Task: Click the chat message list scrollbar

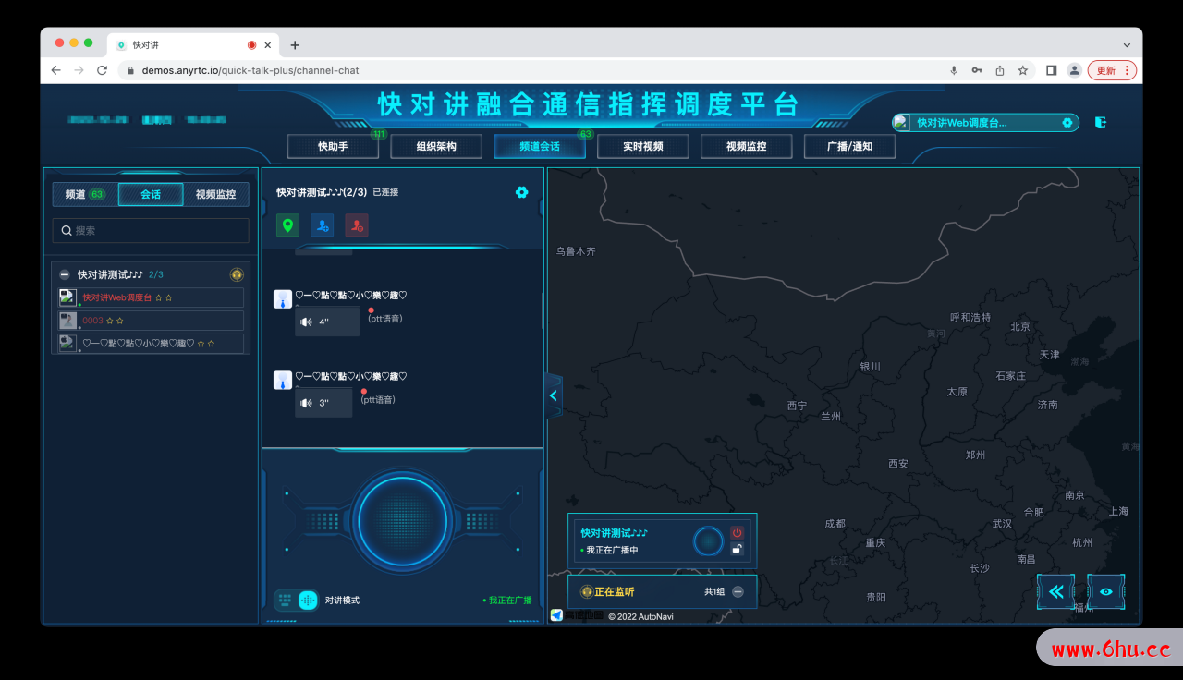Action: pos(543,311)
